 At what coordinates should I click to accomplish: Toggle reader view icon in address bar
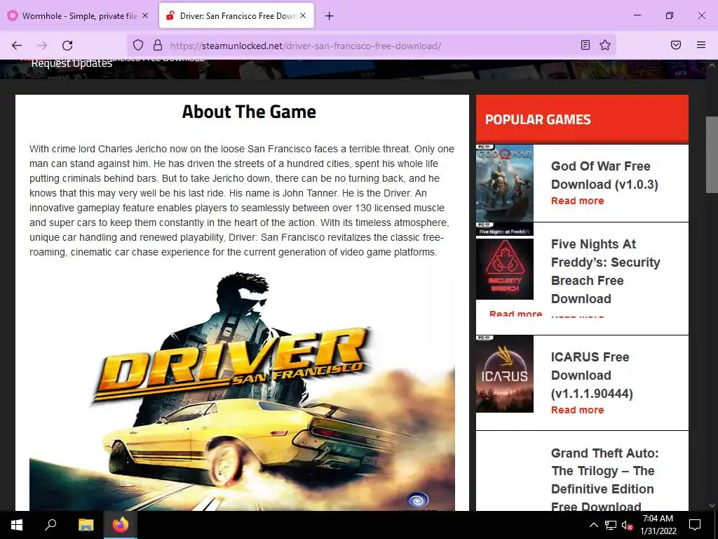click(x=585, y=45)
